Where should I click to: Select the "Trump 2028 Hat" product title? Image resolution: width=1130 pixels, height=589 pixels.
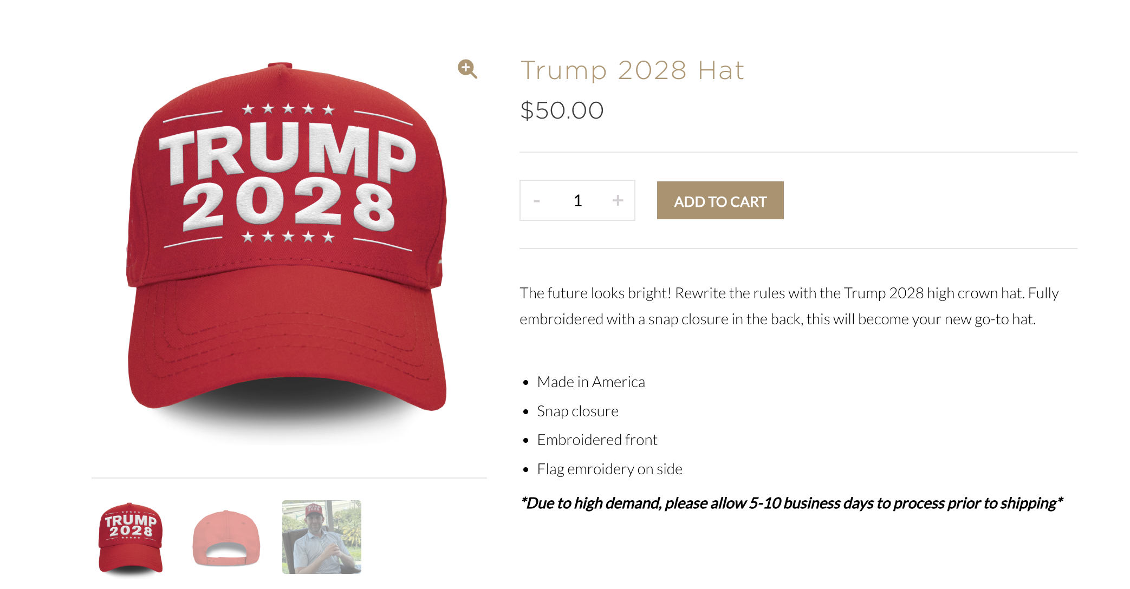point(632,70)
